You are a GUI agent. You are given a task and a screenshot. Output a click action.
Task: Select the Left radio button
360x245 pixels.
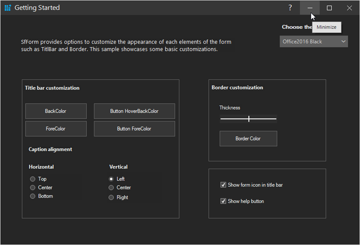111,179
